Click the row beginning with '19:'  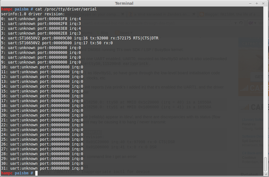tap(42, 110)
